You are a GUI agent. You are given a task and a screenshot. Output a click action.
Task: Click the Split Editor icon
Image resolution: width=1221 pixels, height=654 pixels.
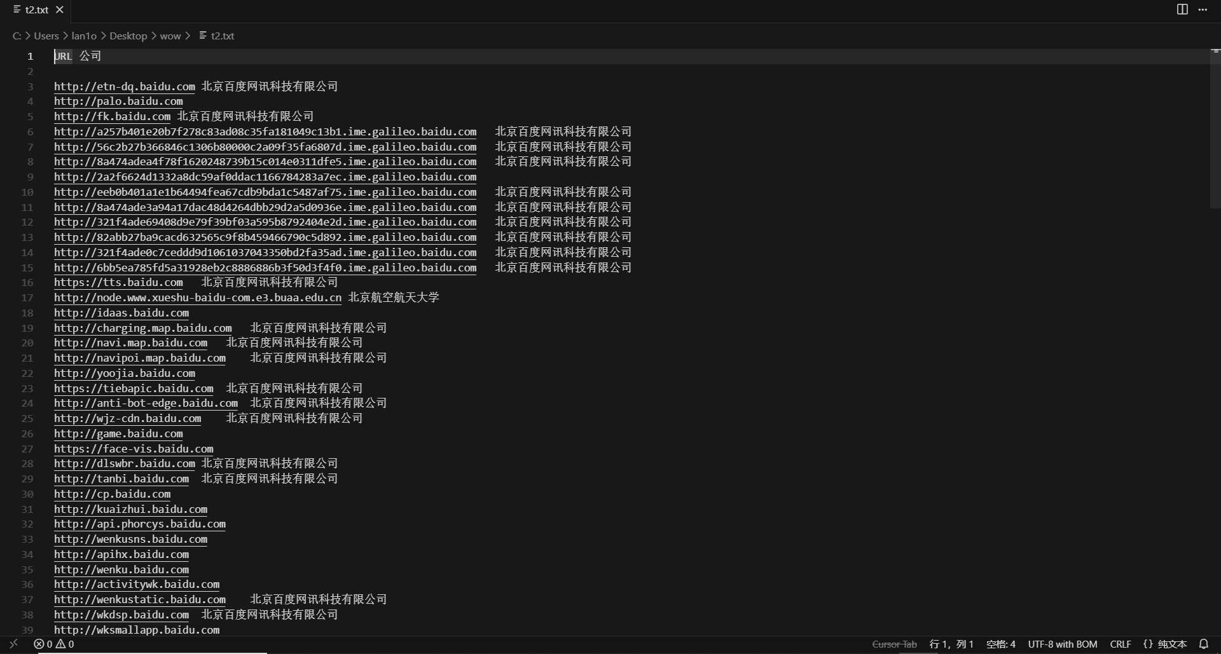pyautogui.click(x=1182, y=10)
